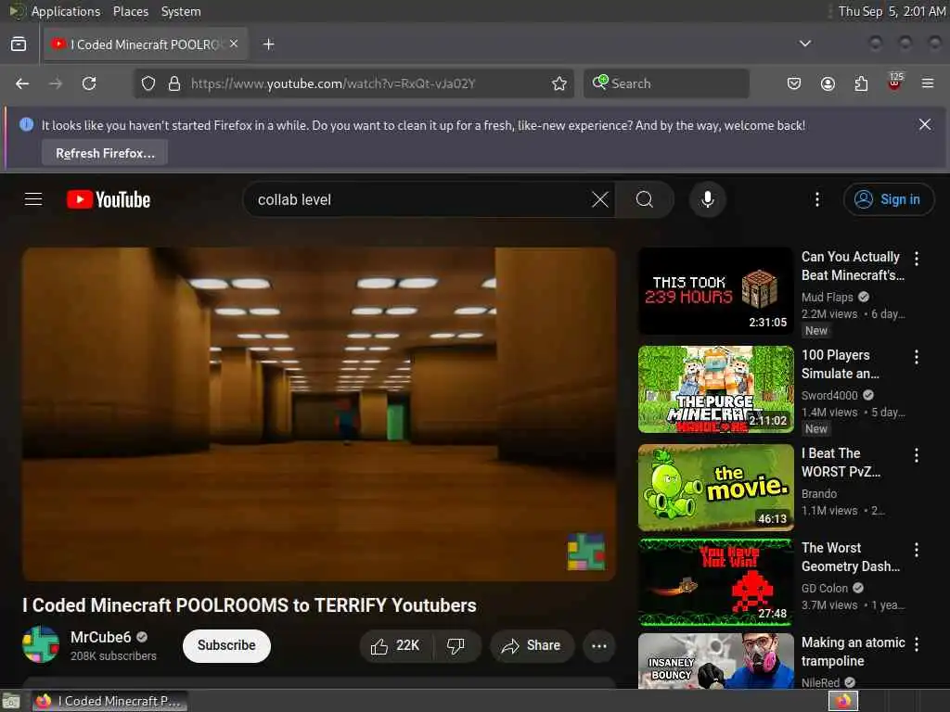Open options for 100 Players Simulate video

pyautogui.click(x=916, y=357)
